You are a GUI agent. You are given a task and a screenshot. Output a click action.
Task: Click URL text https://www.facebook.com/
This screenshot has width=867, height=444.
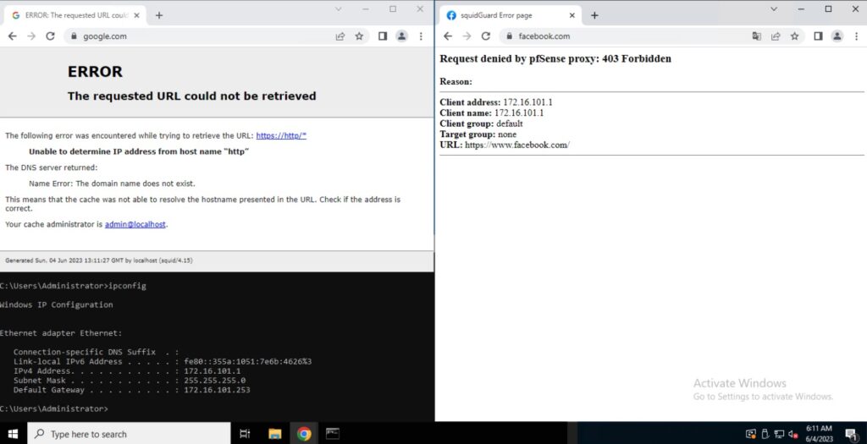coord(517,145)
